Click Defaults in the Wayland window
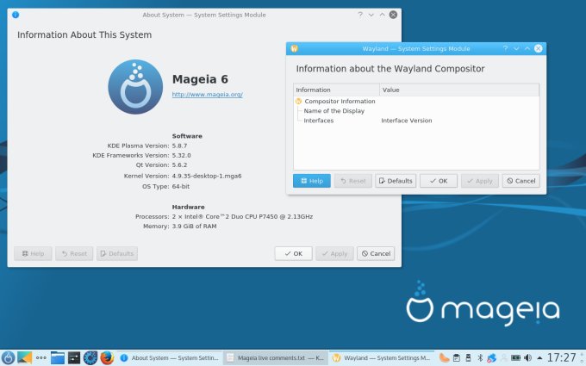 coord(396,181)
